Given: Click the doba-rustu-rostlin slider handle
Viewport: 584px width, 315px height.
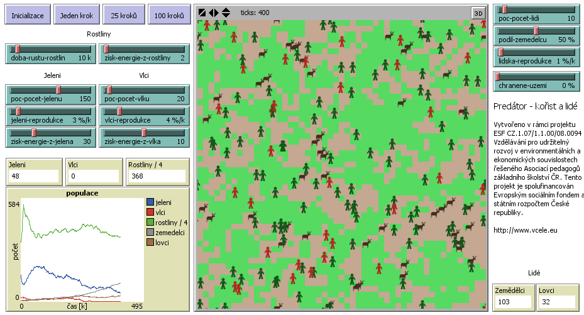Looking at the screenshot, I should 18,48.
